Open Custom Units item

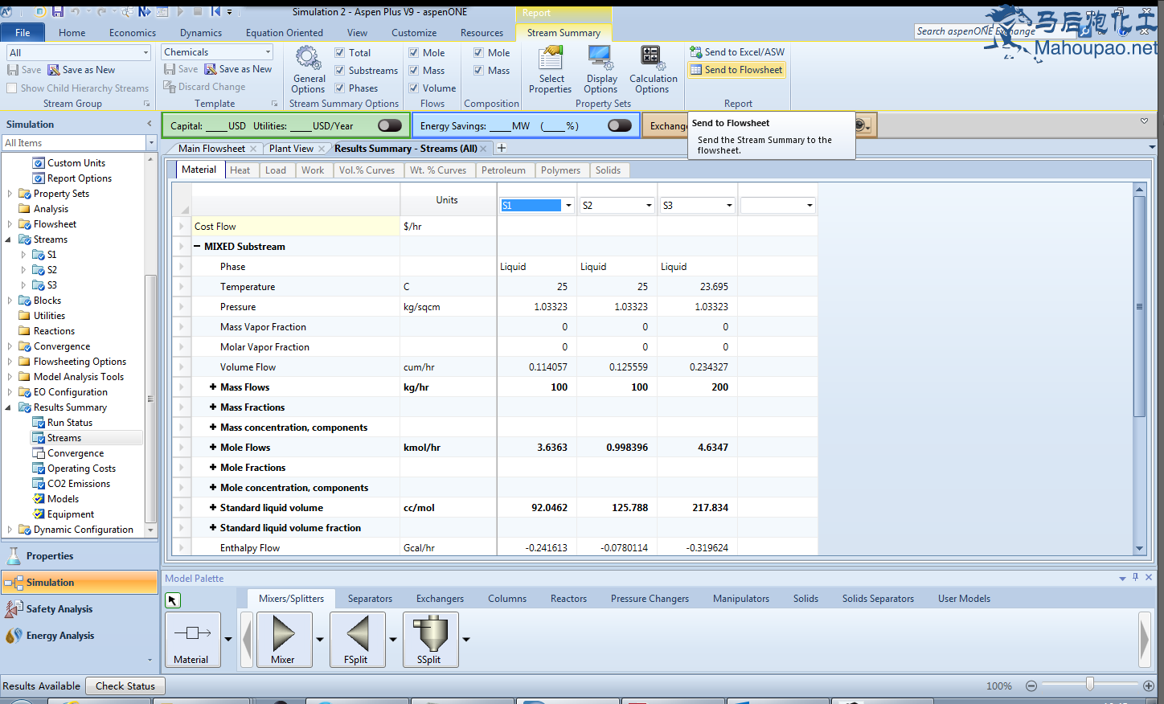[x=69, y=163]
